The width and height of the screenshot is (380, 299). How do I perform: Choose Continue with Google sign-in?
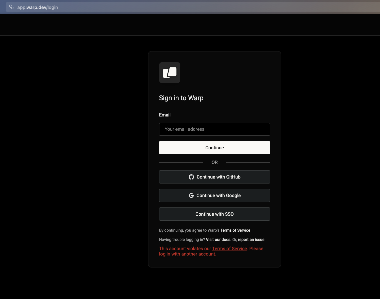point(215,195)
